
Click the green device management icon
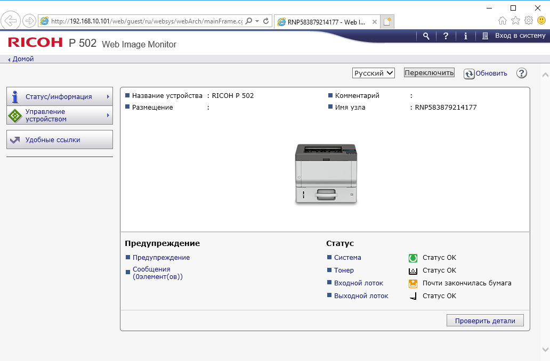(15, 116)
